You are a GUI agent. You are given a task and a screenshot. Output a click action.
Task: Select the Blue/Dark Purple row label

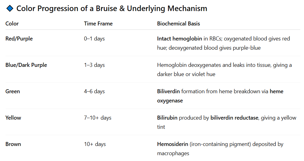(26, 65)
